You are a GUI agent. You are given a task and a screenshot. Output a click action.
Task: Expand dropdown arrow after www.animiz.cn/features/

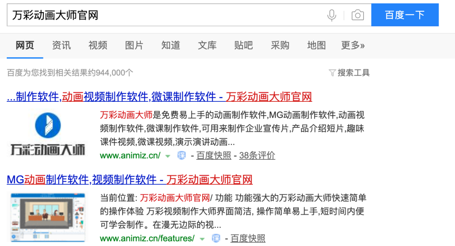tap(202, 239)
